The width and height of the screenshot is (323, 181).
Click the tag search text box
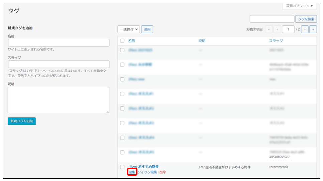tap(272, 19)
